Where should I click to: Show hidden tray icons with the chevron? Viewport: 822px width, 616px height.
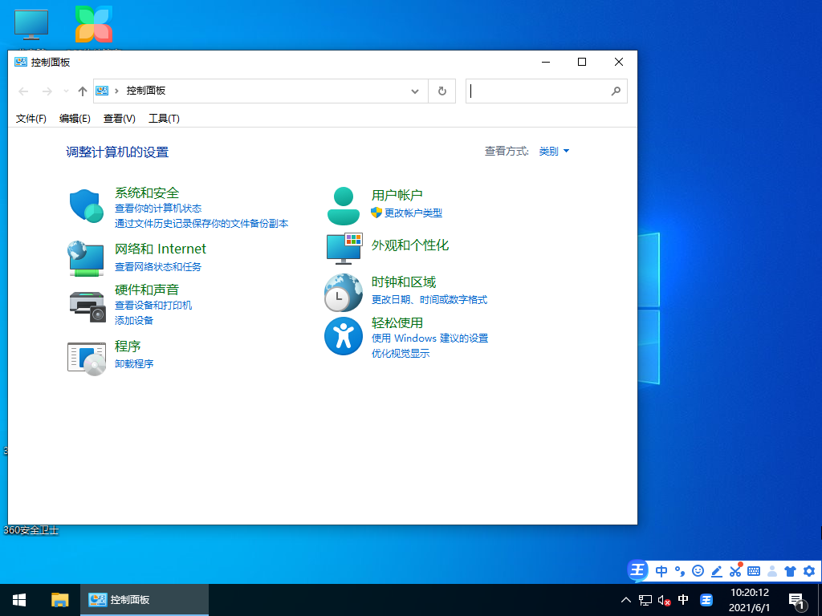[x=625, y=600]
